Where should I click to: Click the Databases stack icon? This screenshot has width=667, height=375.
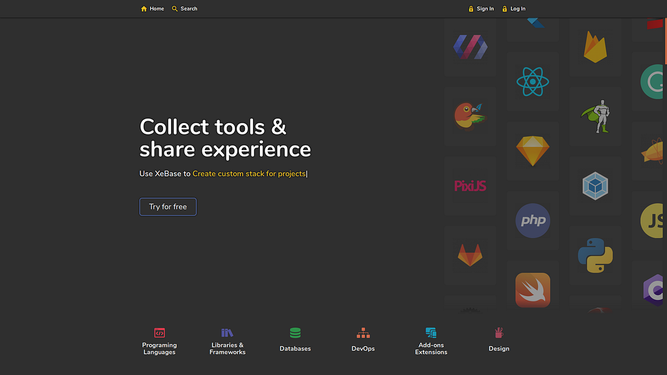tap(295, 333)
